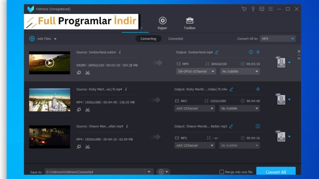Click the 4K MP4 format icon
Viewport: 319px width, 179px height.
[281, 62]
